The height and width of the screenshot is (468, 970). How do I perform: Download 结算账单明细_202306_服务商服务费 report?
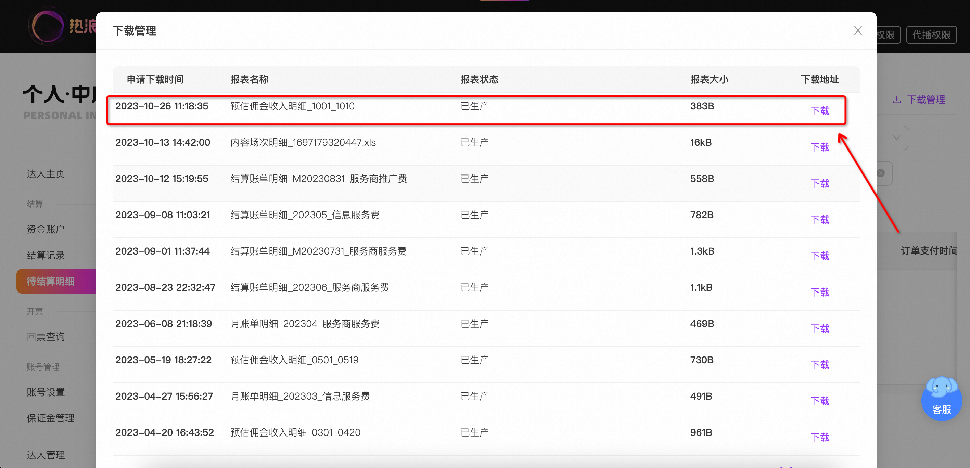(820, 292)
